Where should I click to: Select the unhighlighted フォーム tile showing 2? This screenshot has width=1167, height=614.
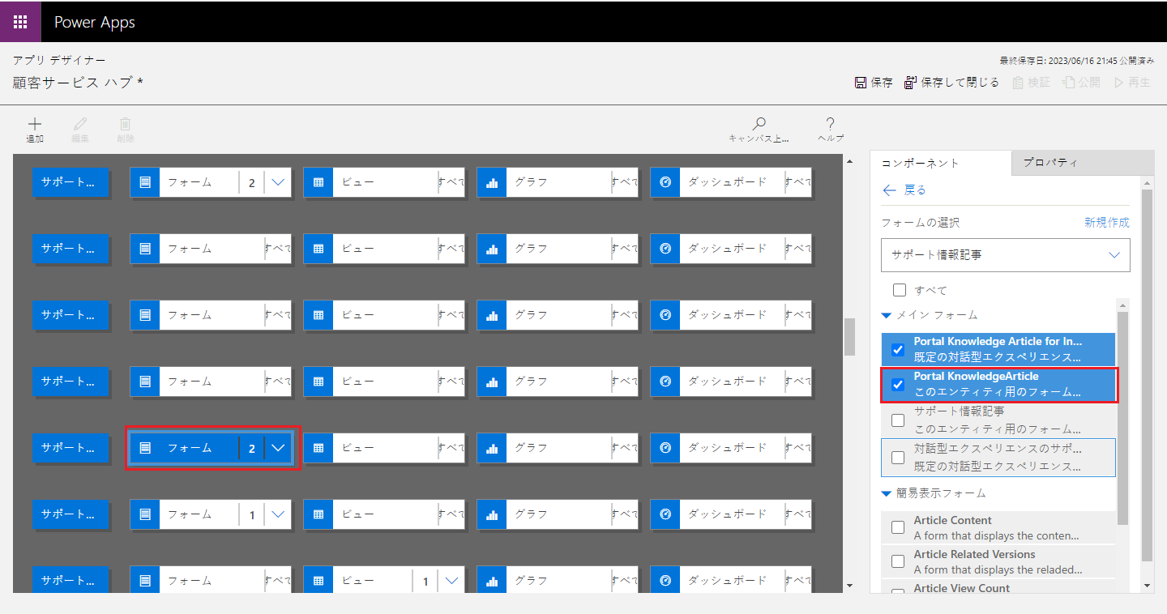pyautogui.click(x=211, y=182)
